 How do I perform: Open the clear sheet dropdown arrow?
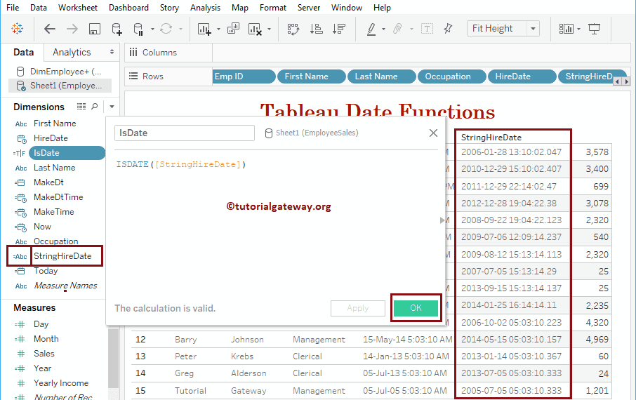tap(269, 29)
